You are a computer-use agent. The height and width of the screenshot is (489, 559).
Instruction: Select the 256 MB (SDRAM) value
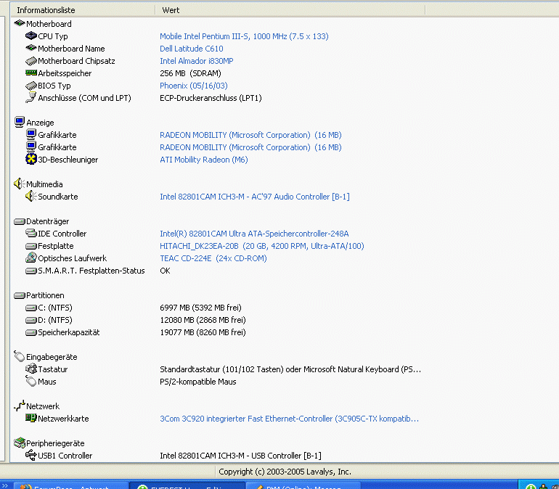[x=190, y=73]
